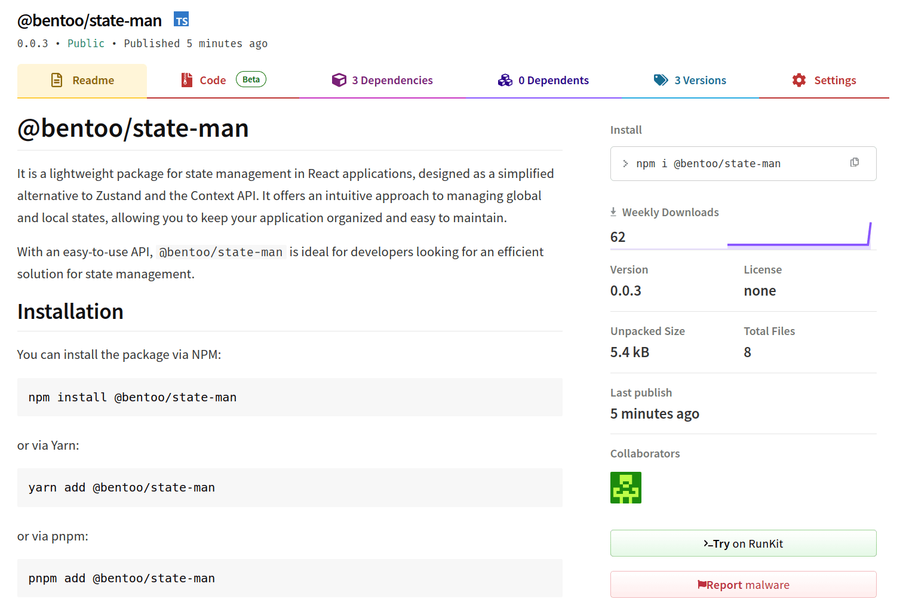Open the Code tab
Viewport: 906px width, 602px height.
(x=224, y=81)
